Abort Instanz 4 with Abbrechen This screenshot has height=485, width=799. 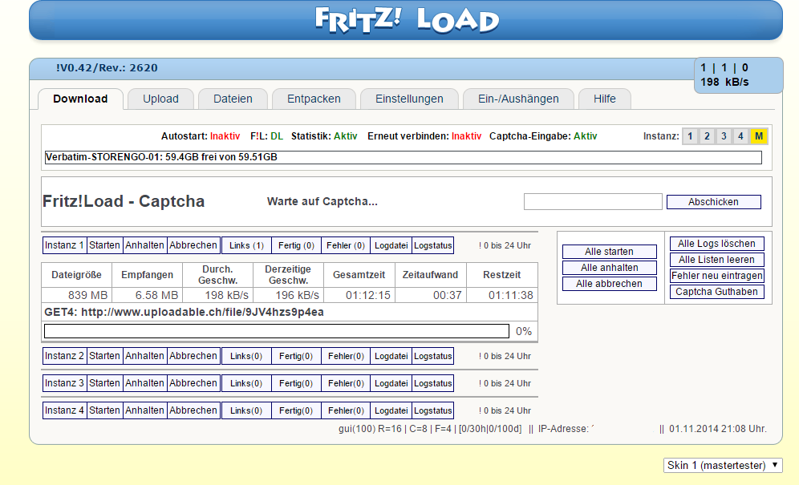[x=193, y=410]
